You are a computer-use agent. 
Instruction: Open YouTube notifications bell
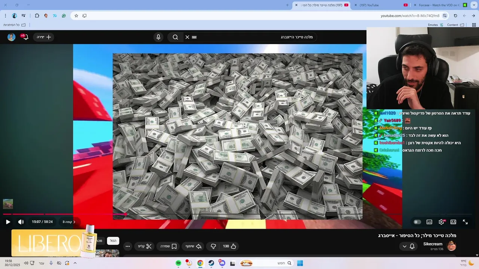25,37
